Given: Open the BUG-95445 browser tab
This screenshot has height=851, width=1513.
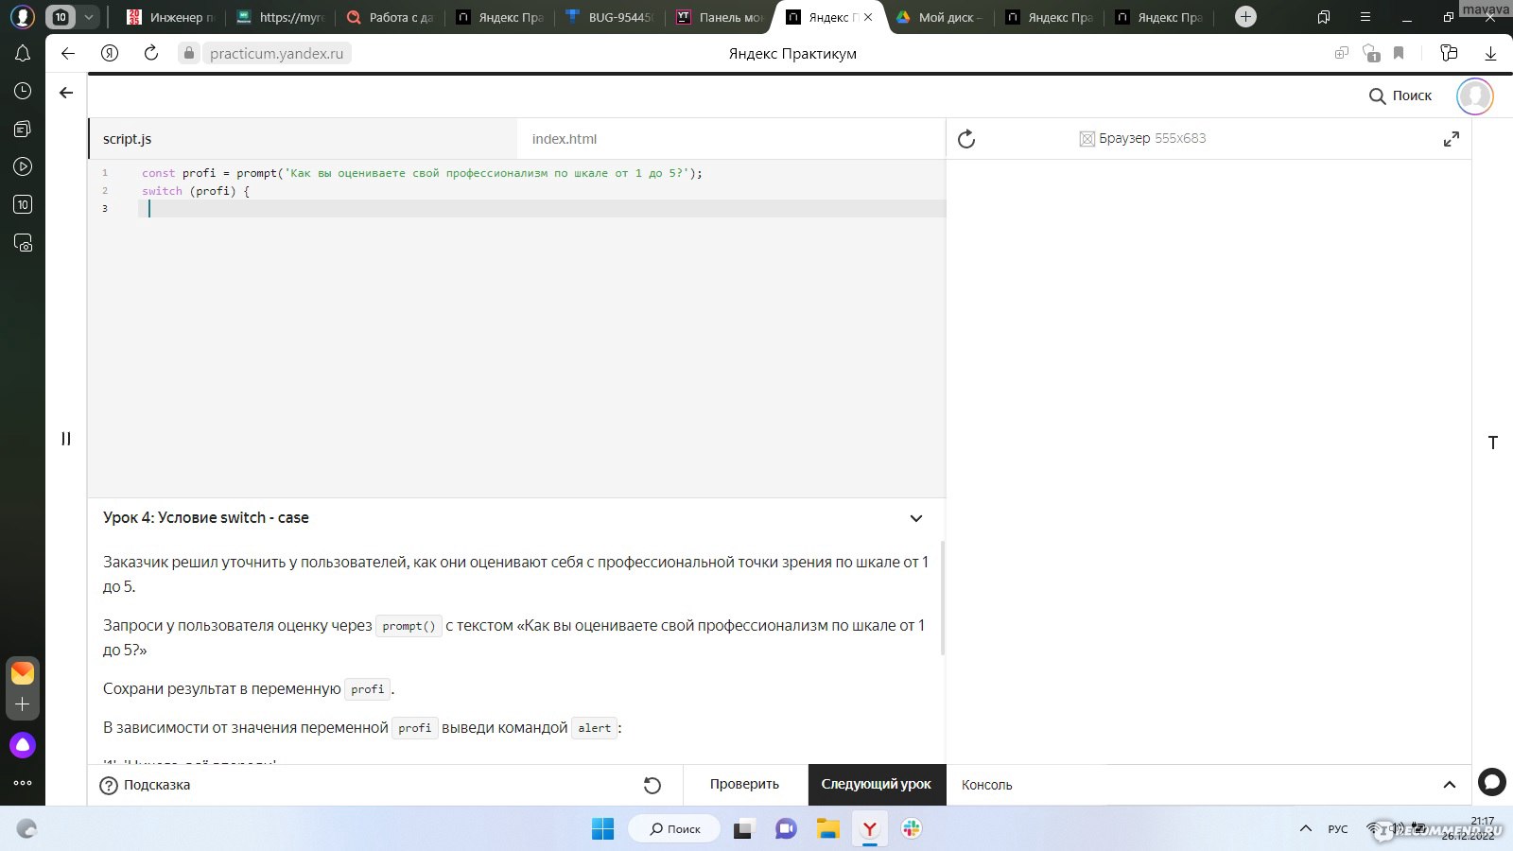Looking at the screenshot, I should point(610,17).
